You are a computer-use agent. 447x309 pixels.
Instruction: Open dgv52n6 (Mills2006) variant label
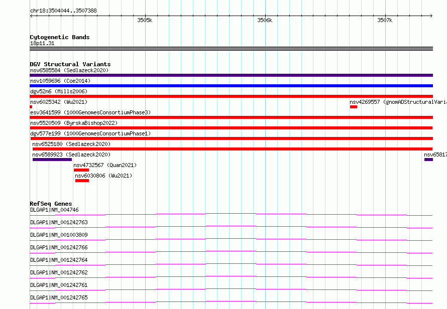pyautogui.click(x=59, y=91)
